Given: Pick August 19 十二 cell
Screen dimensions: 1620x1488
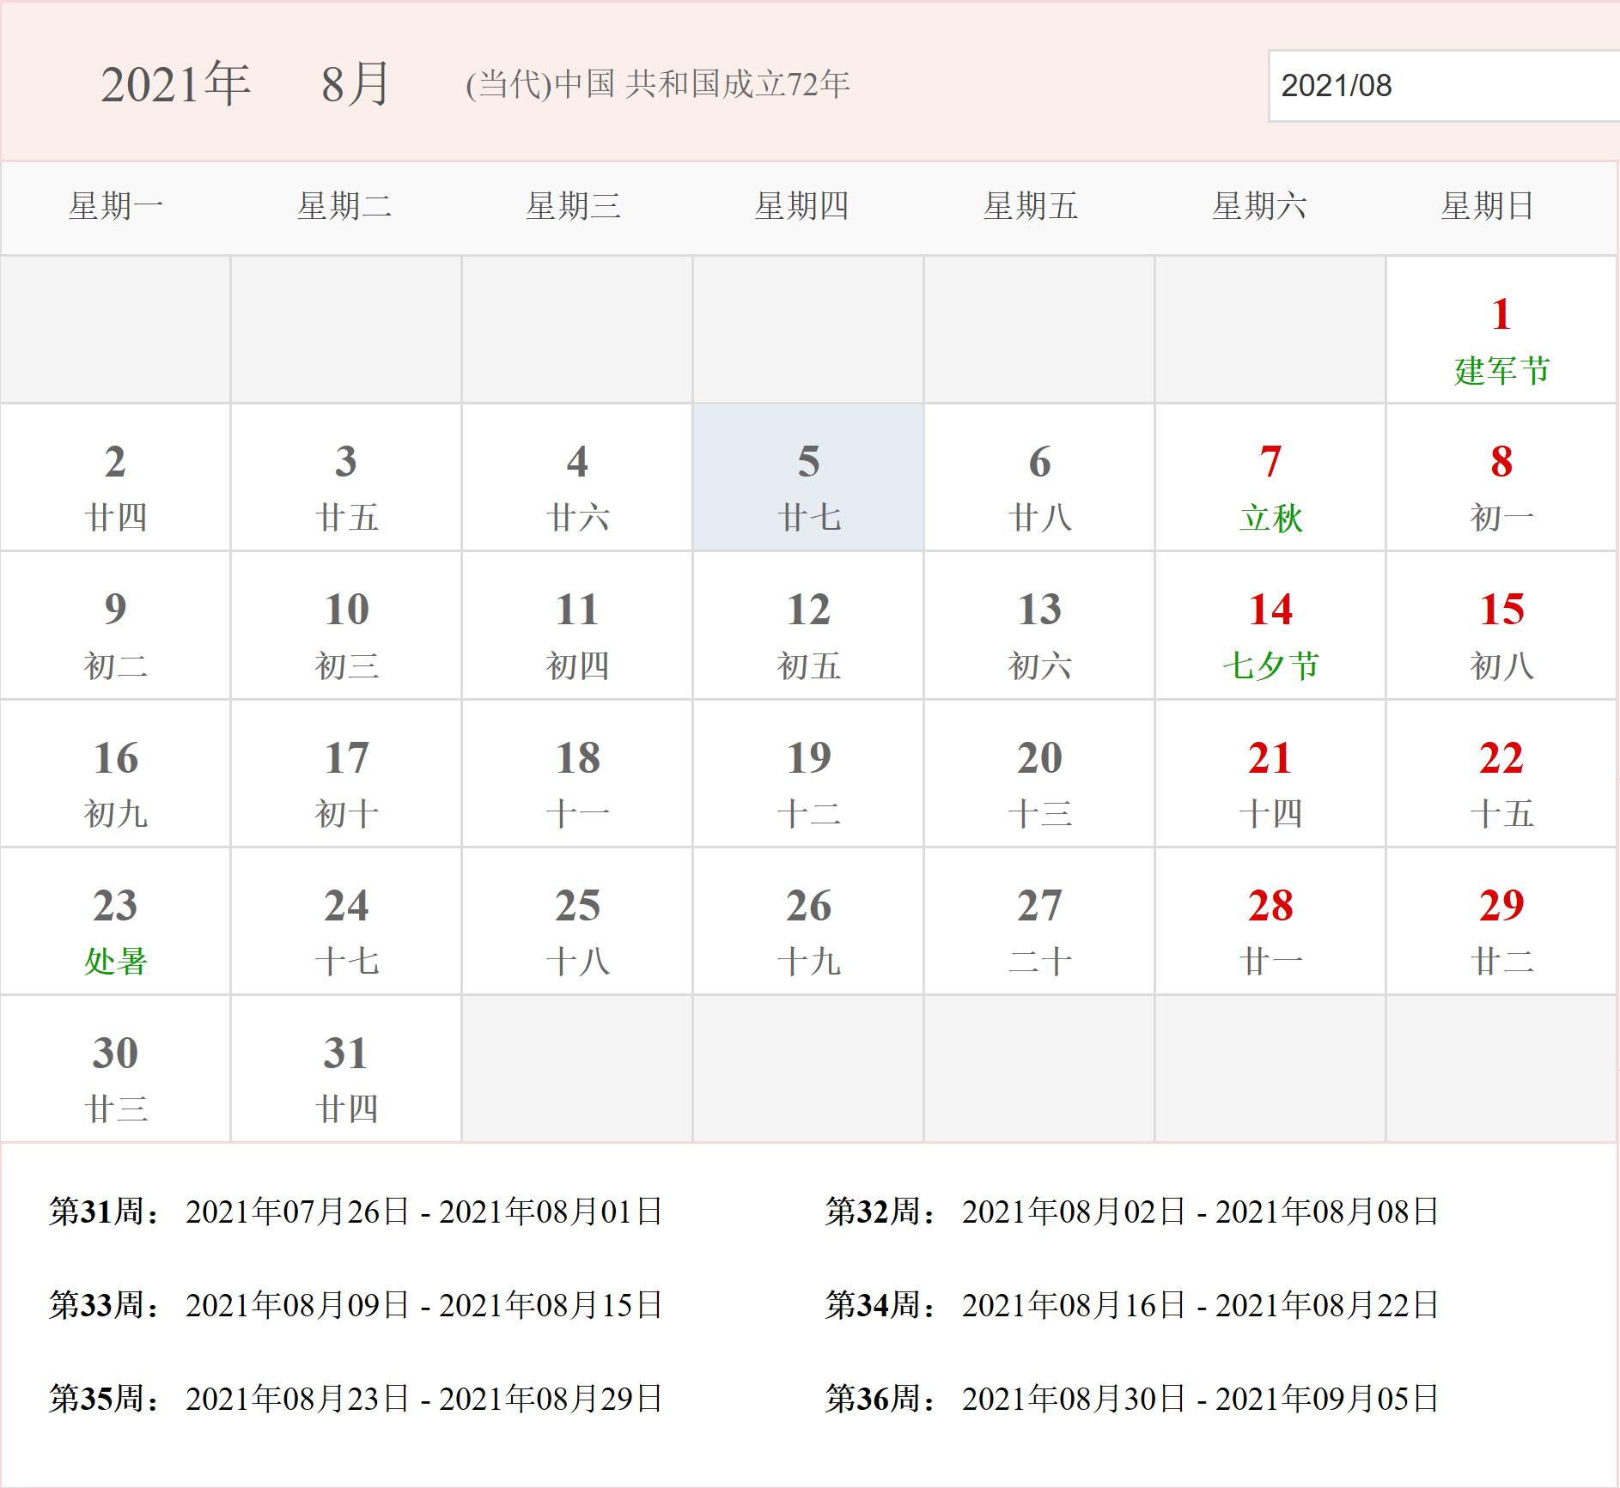Looking at the screenshot, I should coord(808,774).
